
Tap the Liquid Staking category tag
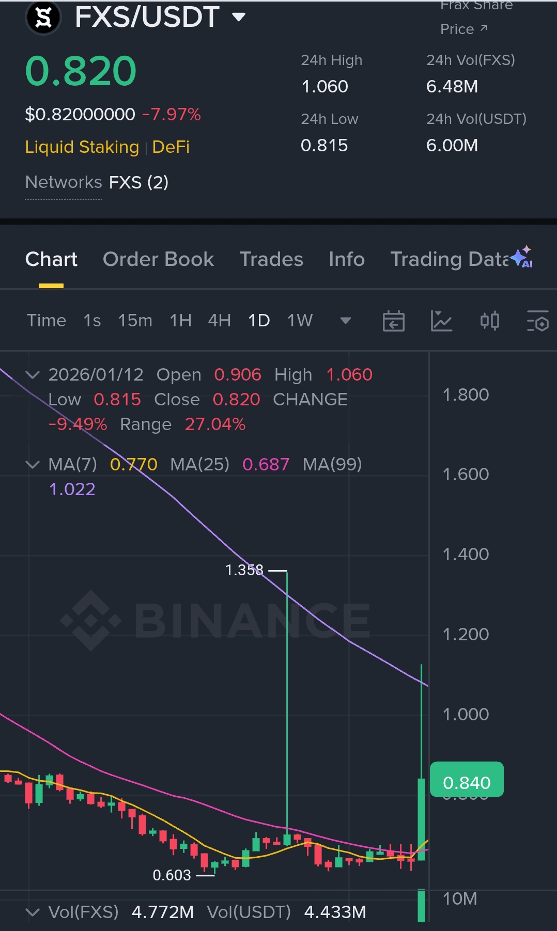click(x=82, y=147)
